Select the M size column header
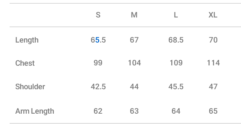Image resolution: width=241 pixels, height=127 pixels. click(134, 15)
